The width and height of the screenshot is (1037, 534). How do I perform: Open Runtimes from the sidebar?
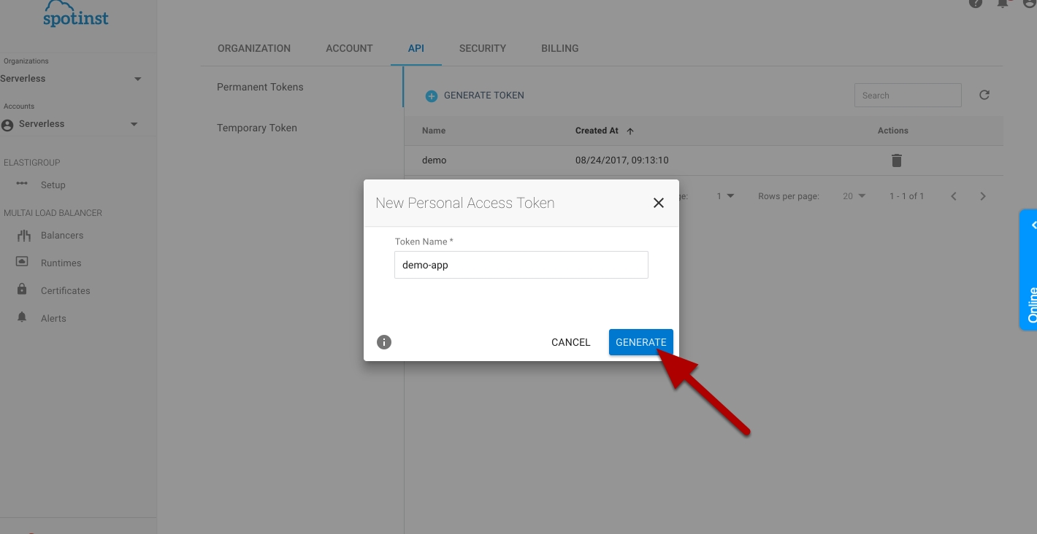coord(61,263)
